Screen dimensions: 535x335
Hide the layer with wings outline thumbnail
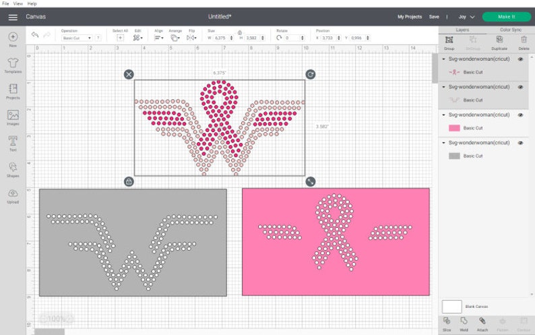point(520,87)
